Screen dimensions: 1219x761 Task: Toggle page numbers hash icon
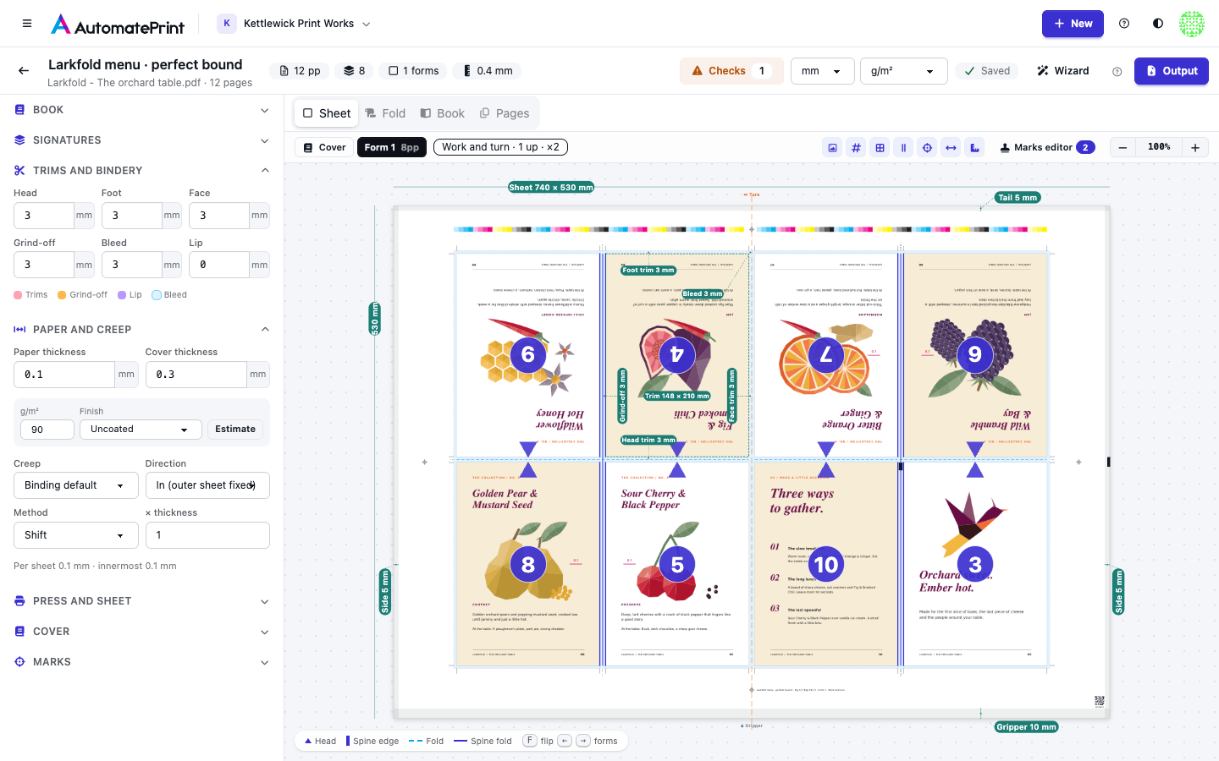(857, 148)
